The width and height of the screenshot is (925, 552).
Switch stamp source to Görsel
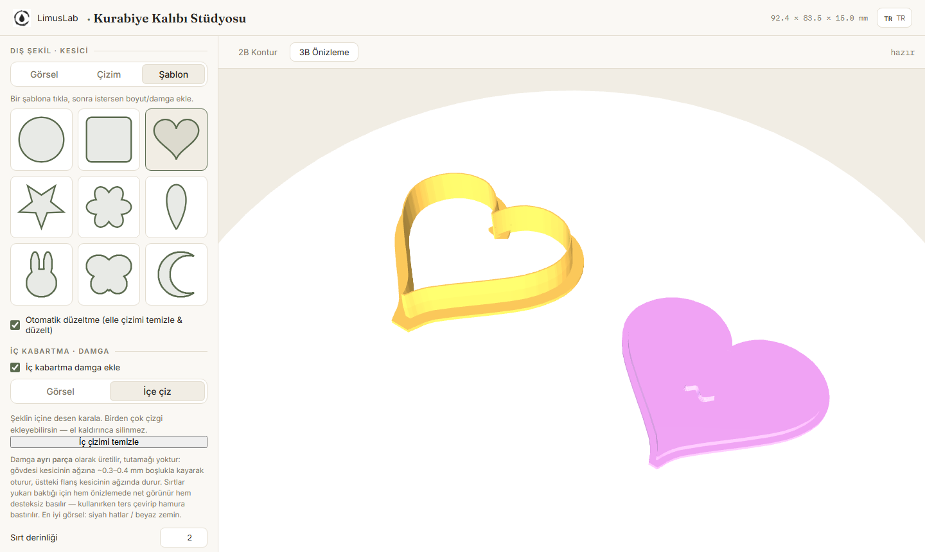tap(60, 392)
